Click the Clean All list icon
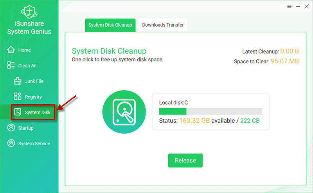313x193 pixels. tap(11, 65)
